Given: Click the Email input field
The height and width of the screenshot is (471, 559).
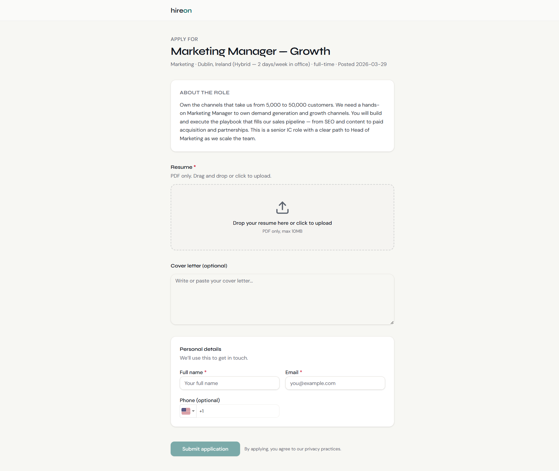Looking at the screenshot, I should click(x=335, y=383).
